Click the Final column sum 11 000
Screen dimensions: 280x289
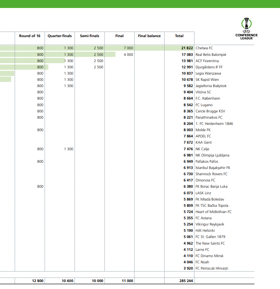[x=127, y=281]
